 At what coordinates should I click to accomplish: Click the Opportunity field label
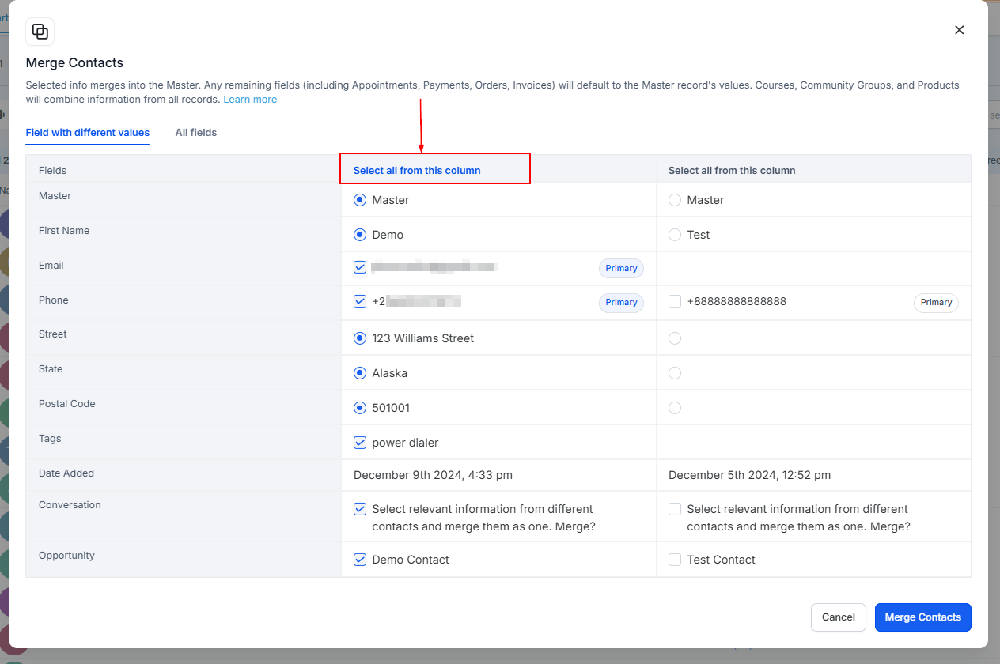(x=66, y=556)
